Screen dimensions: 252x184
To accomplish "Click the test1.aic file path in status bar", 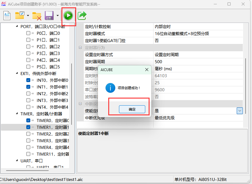I will point(41,179).
